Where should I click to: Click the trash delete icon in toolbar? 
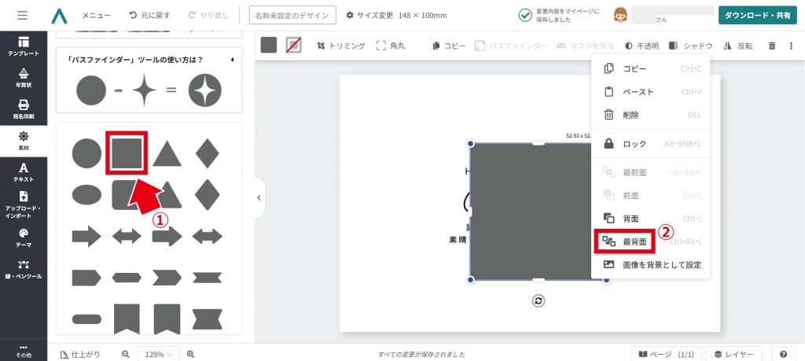coord(771,46)
